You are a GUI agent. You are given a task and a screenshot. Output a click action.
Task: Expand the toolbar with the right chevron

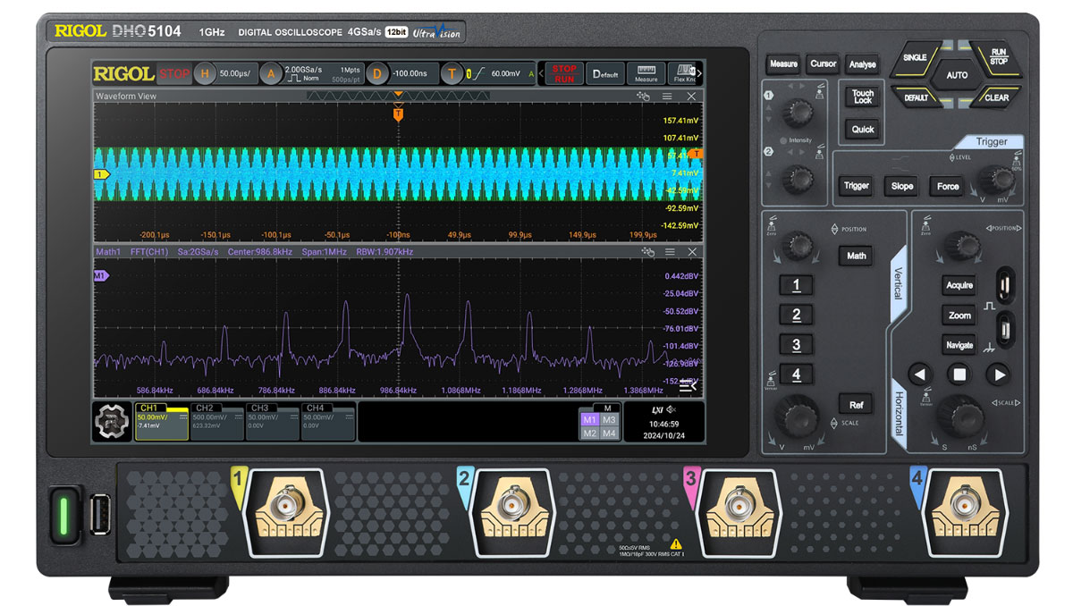699,73
